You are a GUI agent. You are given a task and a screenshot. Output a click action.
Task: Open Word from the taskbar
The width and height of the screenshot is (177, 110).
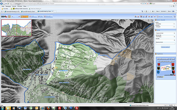[x=25, y=108]
